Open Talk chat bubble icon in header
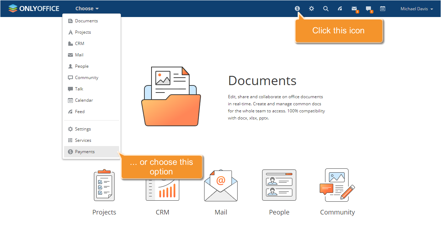Screen dimensions: 441x251 tap(368, 9)
